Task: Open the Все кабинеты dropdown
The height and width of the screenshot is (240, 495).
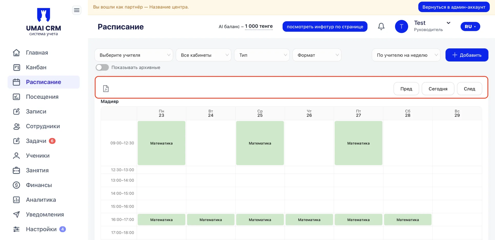Action: (204, 55)
